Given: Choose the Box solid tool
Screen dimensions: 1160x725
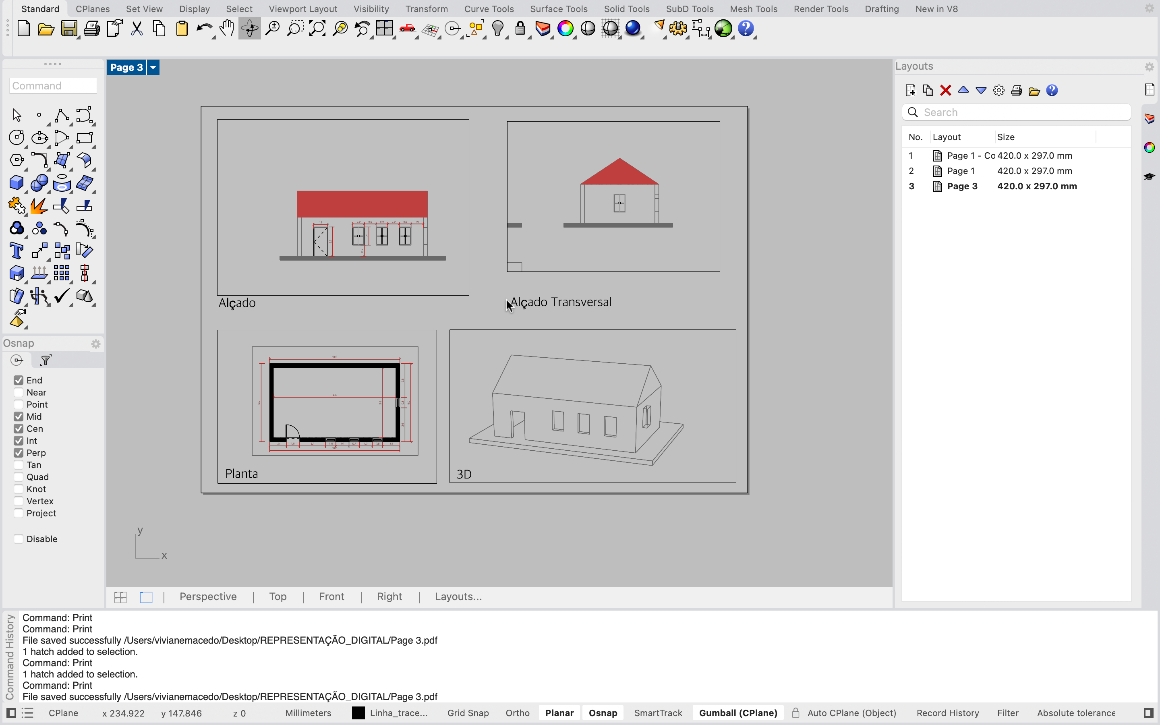Looking at the screenshot, I should pyautogui.click(x=16, y=183).
